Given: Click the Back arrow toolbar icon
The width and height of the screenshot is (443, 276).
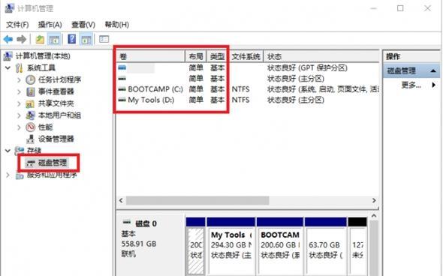Looking at the screenshot, I should pyautogui.click(x=8, y=39).
